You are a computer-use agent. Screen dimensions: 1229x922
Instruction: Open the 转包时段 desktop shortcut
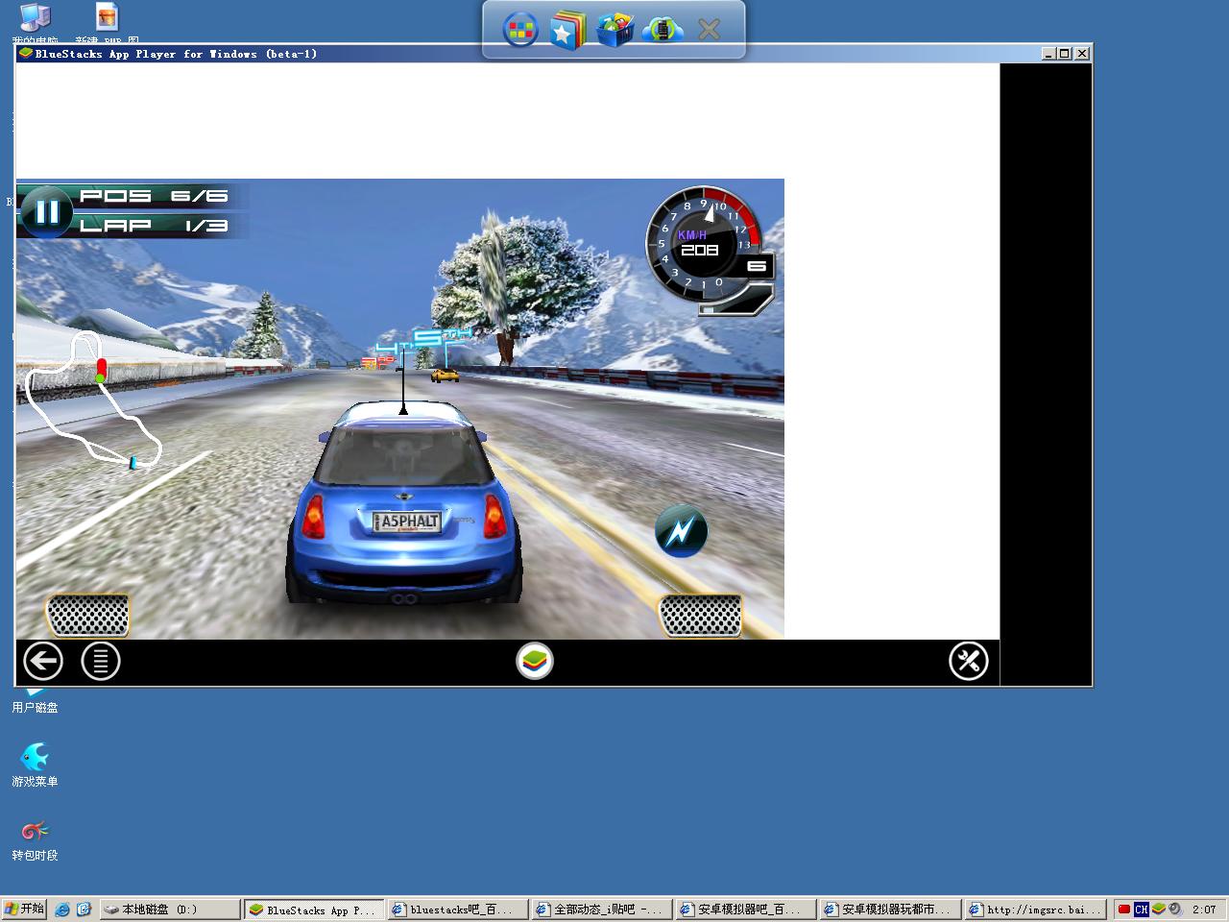[x=35, y=838]
